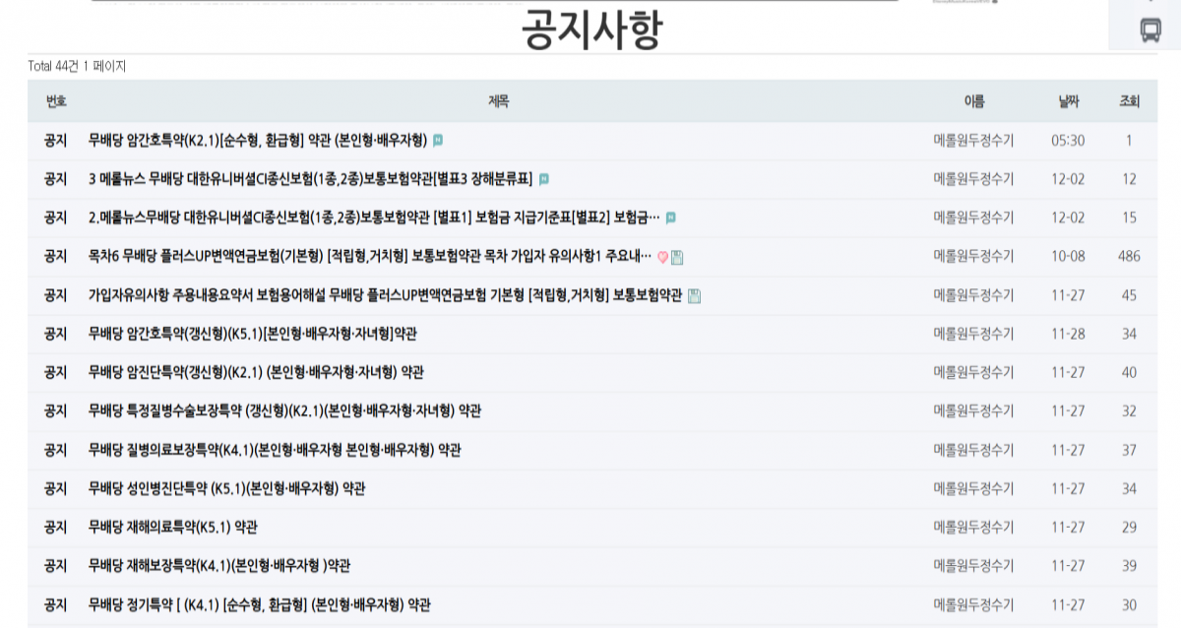Open the 무배당 성인병진단특약 (K5.1) notice
This screenshot has width=1181, height=628.
tap(226, 488)
